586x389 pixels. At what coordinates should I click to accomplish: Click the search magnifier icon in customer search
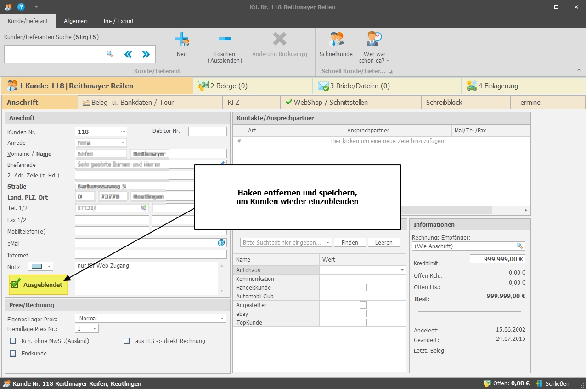coord(110,54)
